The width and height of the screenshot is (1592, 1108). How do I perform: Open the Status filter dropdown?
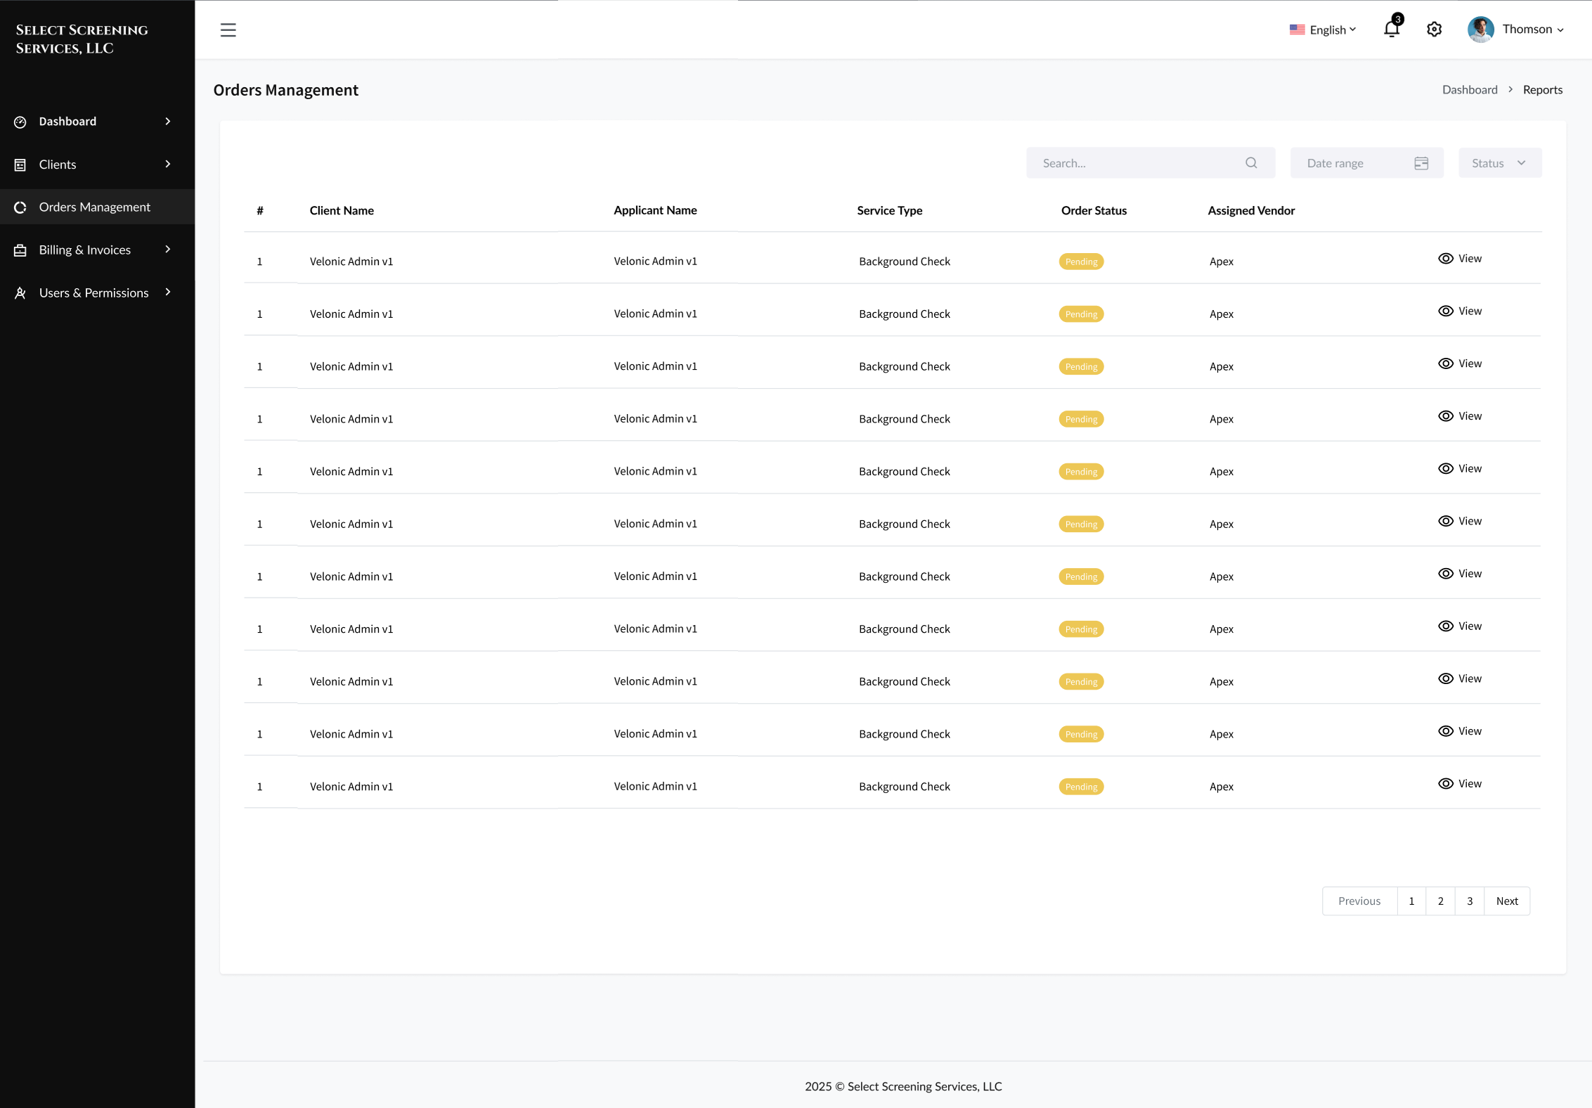tap(1499, 163)
